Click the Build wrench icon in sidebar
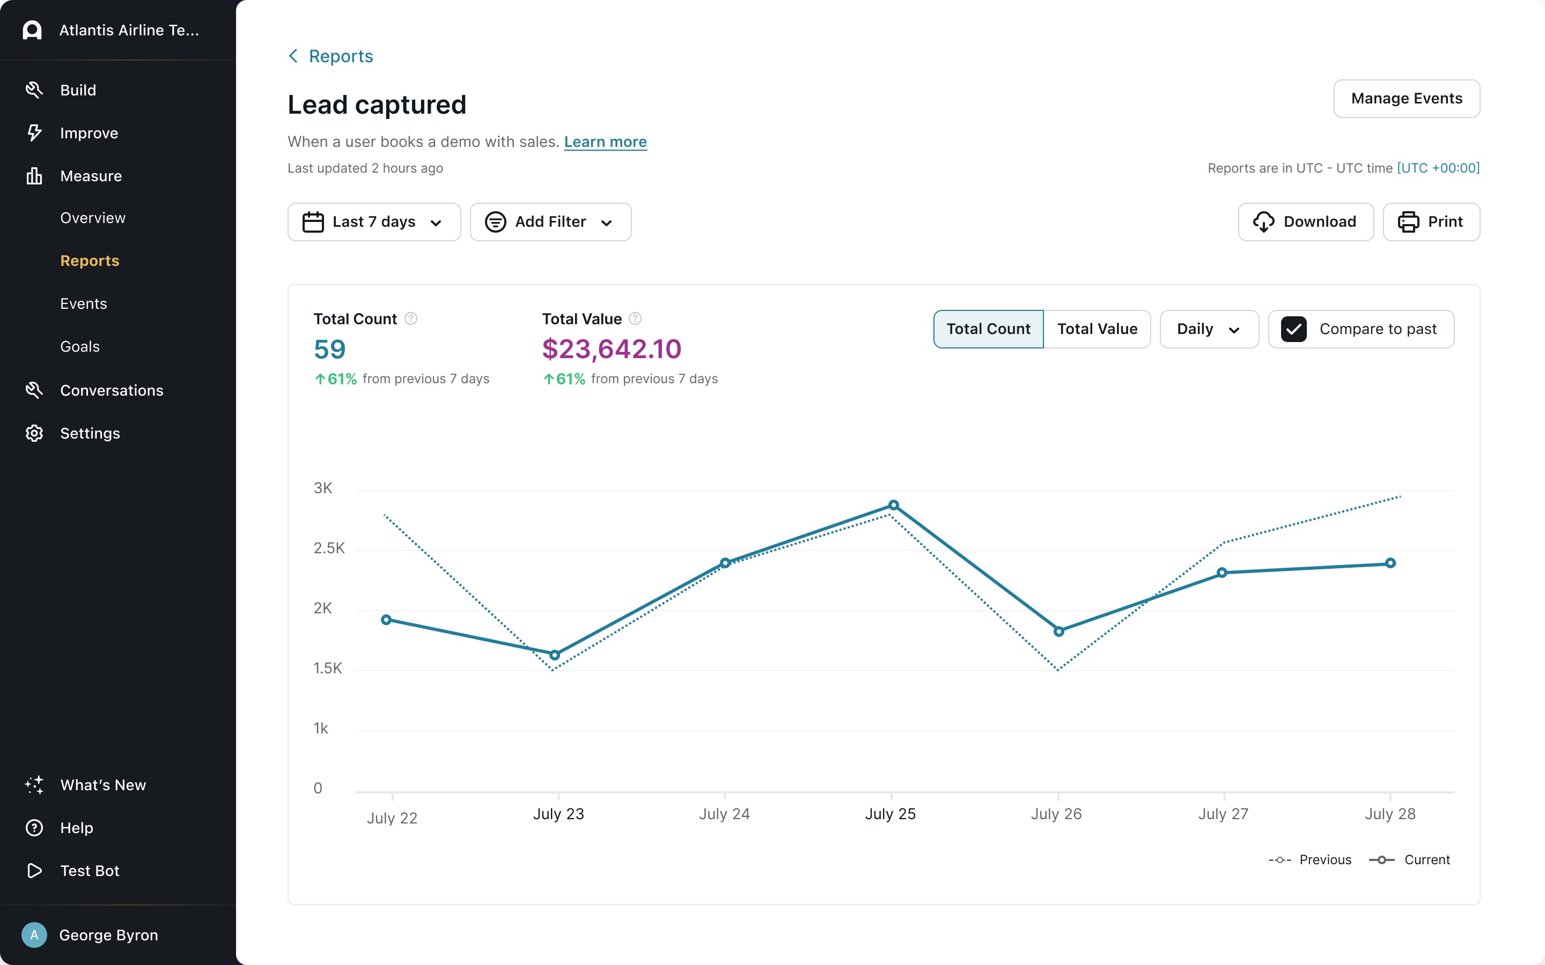 [34, 90]
